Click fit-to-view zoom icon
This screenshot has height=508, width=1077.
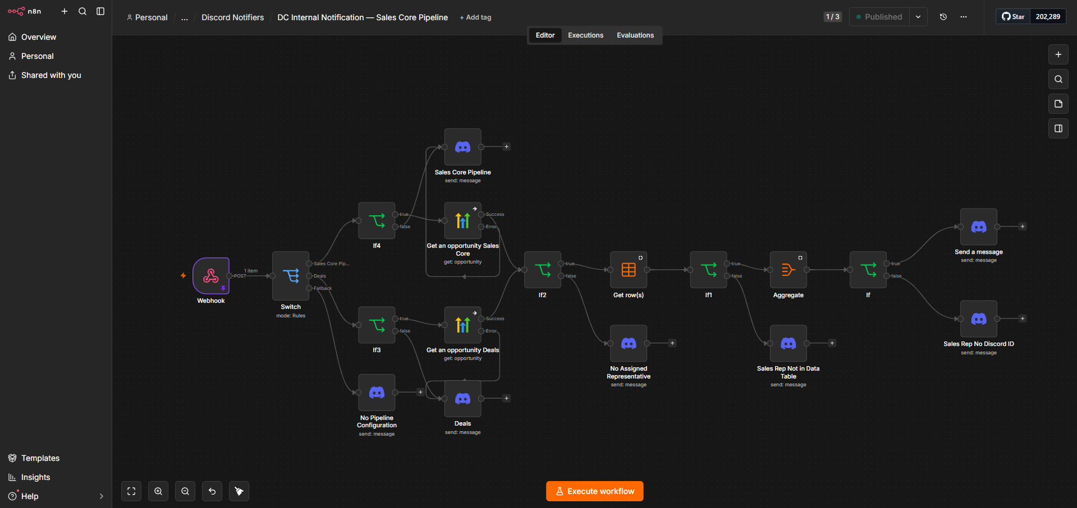pyautogui.click(x=131, y=491)
